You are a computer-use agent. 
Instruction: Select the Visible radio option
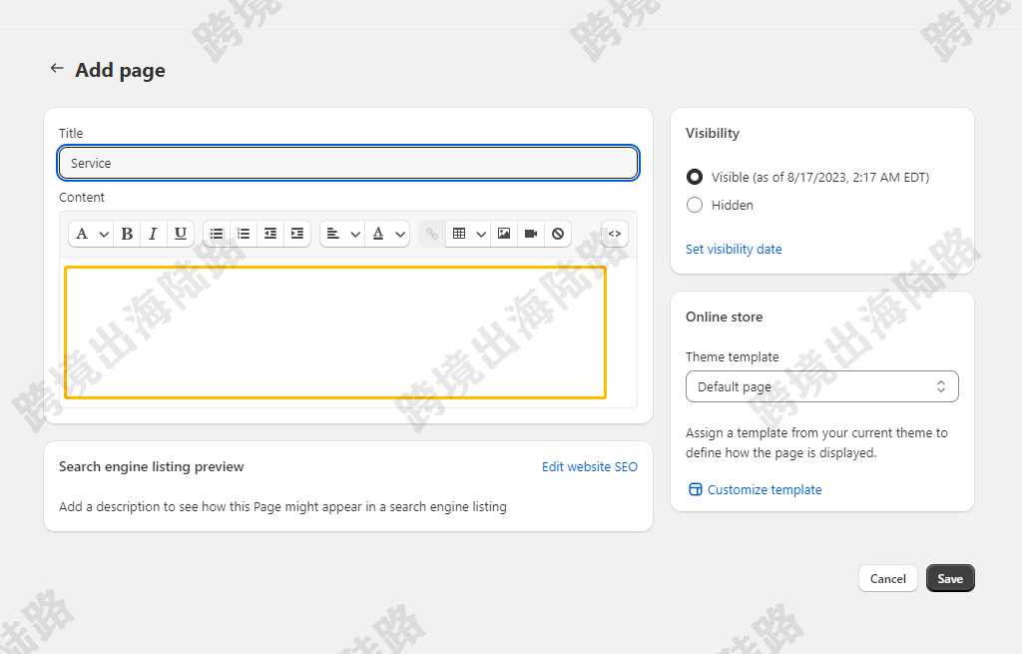(x=695, y=177)
